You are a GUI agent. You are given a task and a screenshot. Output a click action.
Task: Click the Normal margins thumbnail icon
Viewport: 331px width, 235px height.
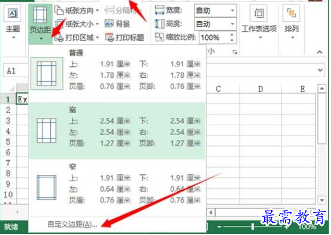47,74
